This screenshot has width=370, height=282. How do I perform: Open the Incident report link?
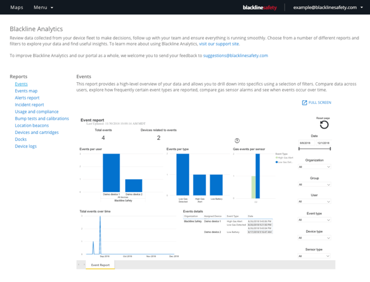[29, 105]
